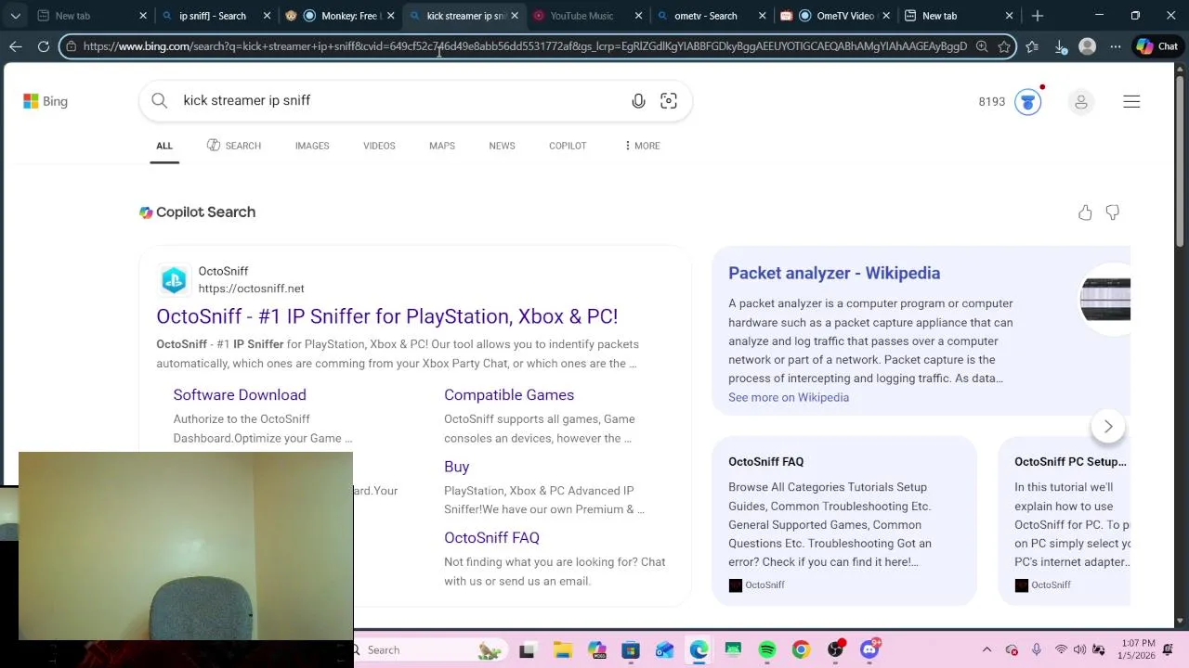
Task: Open Edge settings and more ellipsis menu
Action: coord(1116,46)
